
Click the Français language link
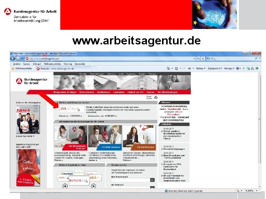[152, 74]
